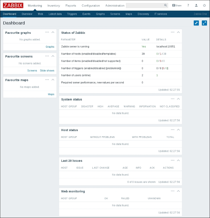The image size is (210, 218).
Task: Collapse the Favourite maps widget
Action: click(x=53, y=80)
